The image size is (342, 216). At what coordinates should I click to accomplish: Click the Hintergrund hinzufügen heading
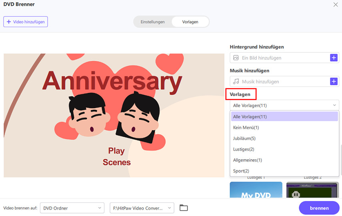click(x=257, y=47)
